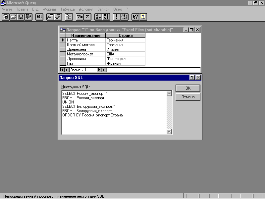Confirm the SQL statement with OK

188,88
